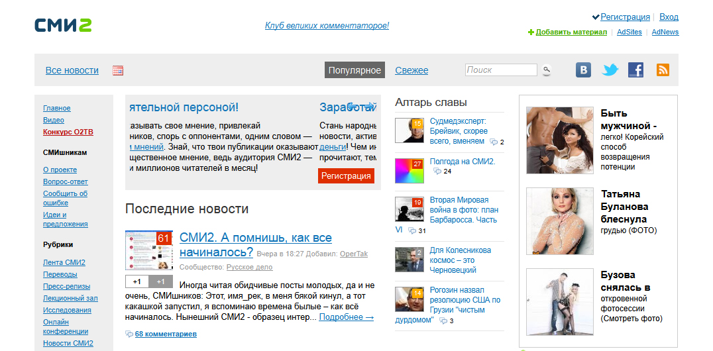Open Вопрос-ответ in sidebar

[66, 181]
